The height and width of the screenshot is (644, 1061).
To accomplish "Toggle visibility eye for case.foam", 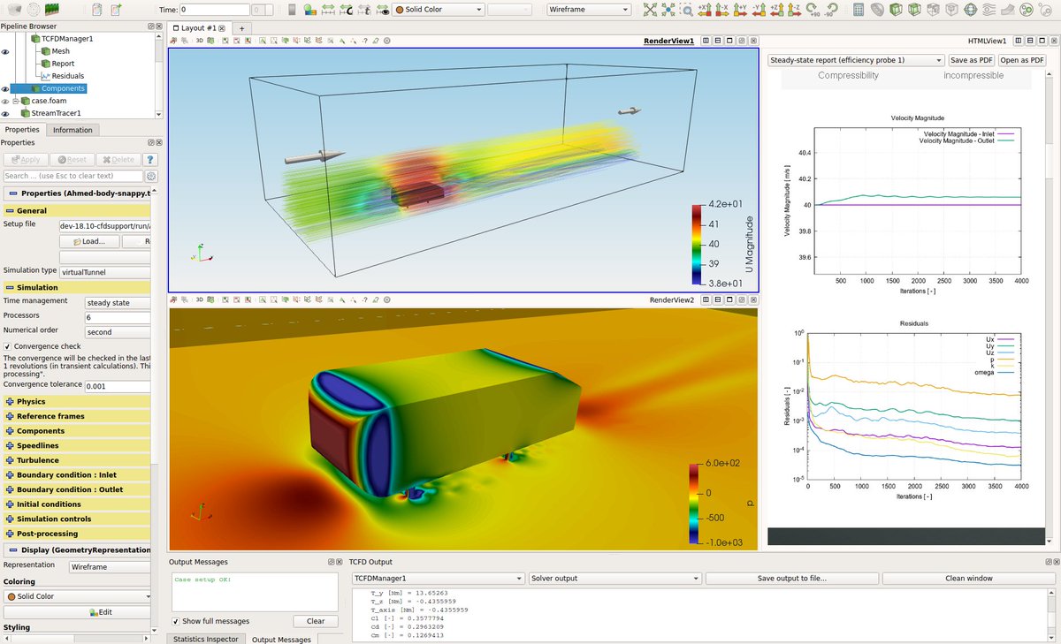I will coord(6,101).
